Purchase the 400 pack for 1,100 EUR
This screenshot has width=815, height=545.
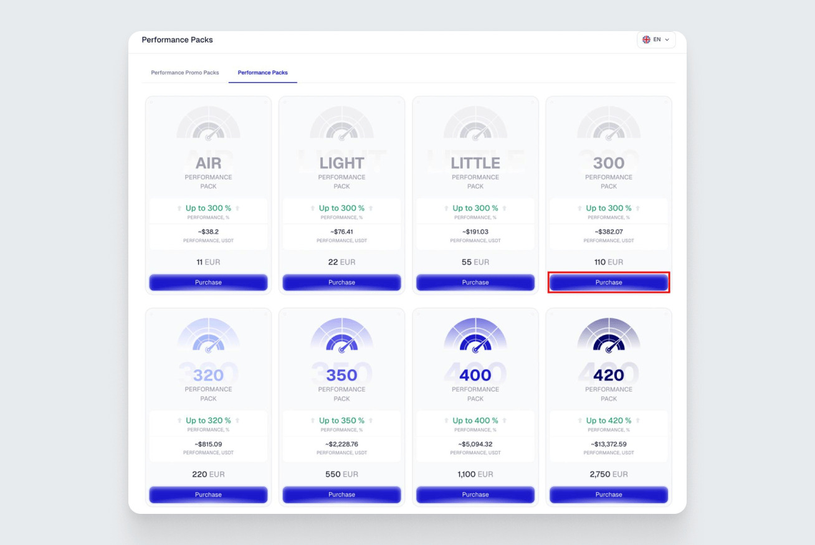[x=475, y=495]
